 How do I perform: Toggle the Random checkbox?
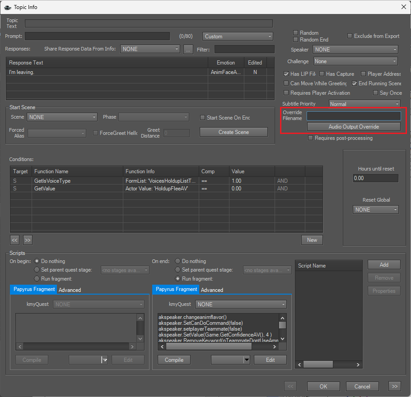click(x=296, y=33)
